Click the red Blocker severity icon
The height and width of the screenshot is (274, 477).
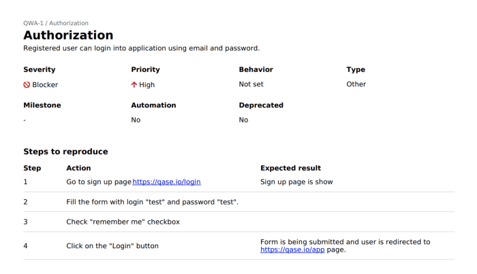27,85
